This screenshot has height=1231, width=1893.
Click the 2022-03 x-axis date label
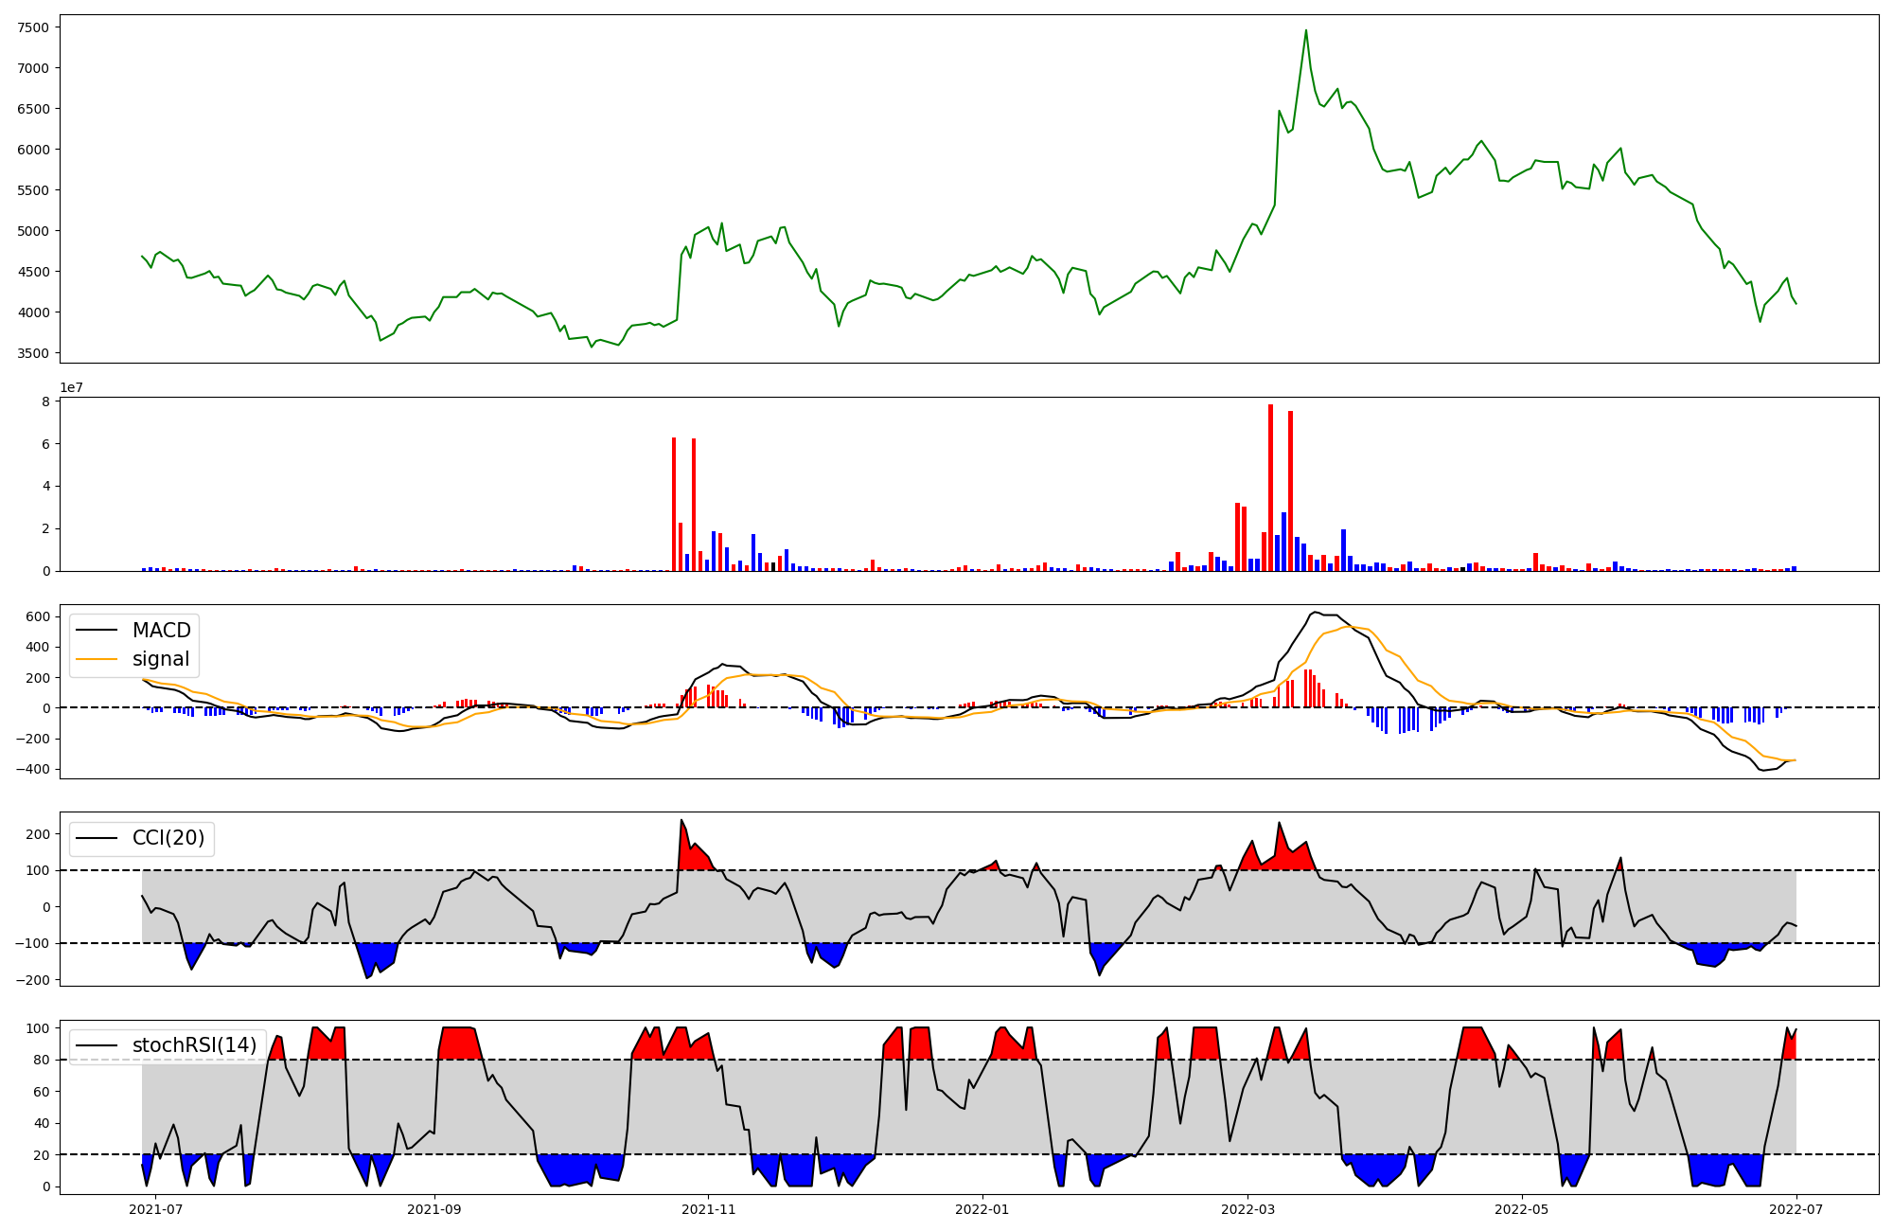click(x=1247, y=1209)
